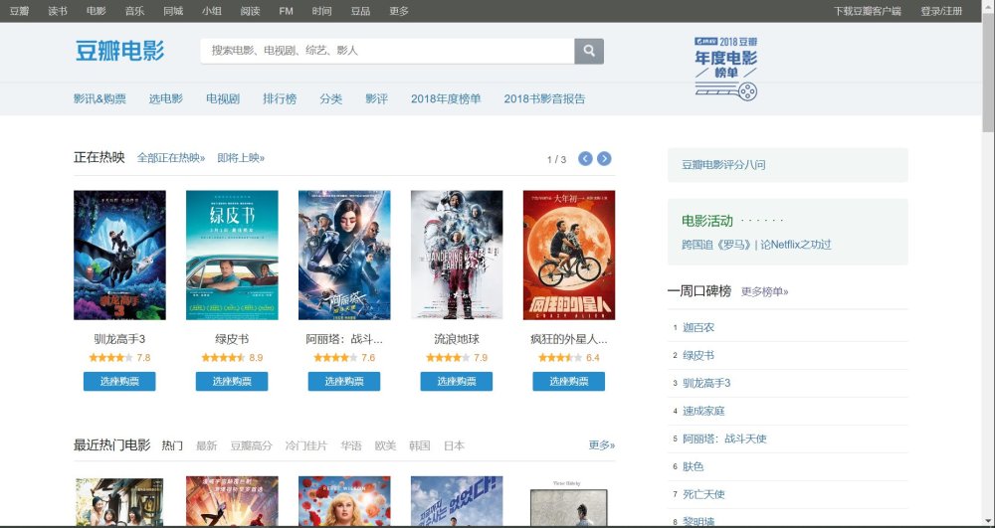Open 疯狂的外星人 poster thumbnail
Screen dimensions: 995x528
pos(569,255)
